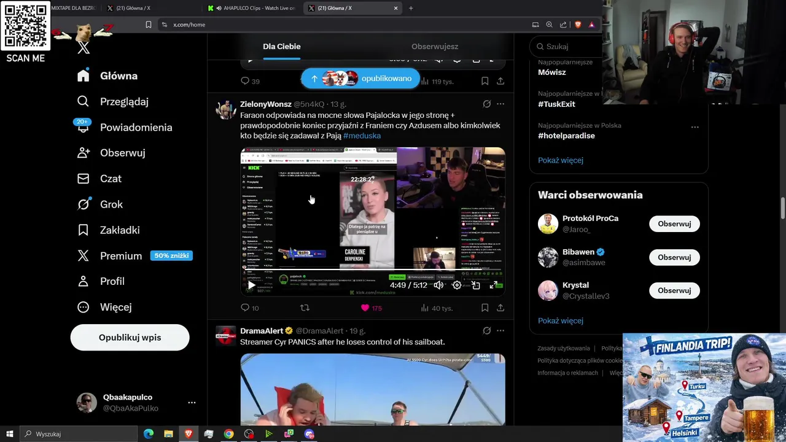786x442 pixels.
Task: Follow Bibawen with Obserwuj
Action: tap(674, 257)
